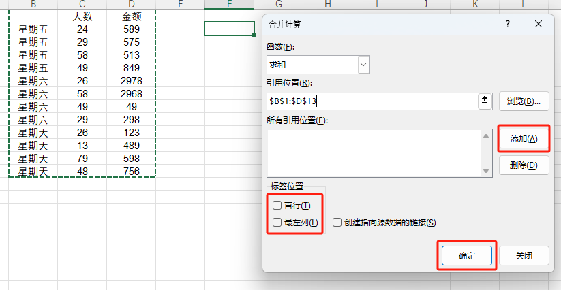The height and width of the screenshot is (290, 561).
Task: Click the cell with value 79
Action: coord(82,158)
